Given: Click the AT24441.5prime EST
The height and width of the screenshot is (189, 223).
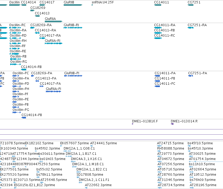Looking at the screenshot, I should point(91,146).
